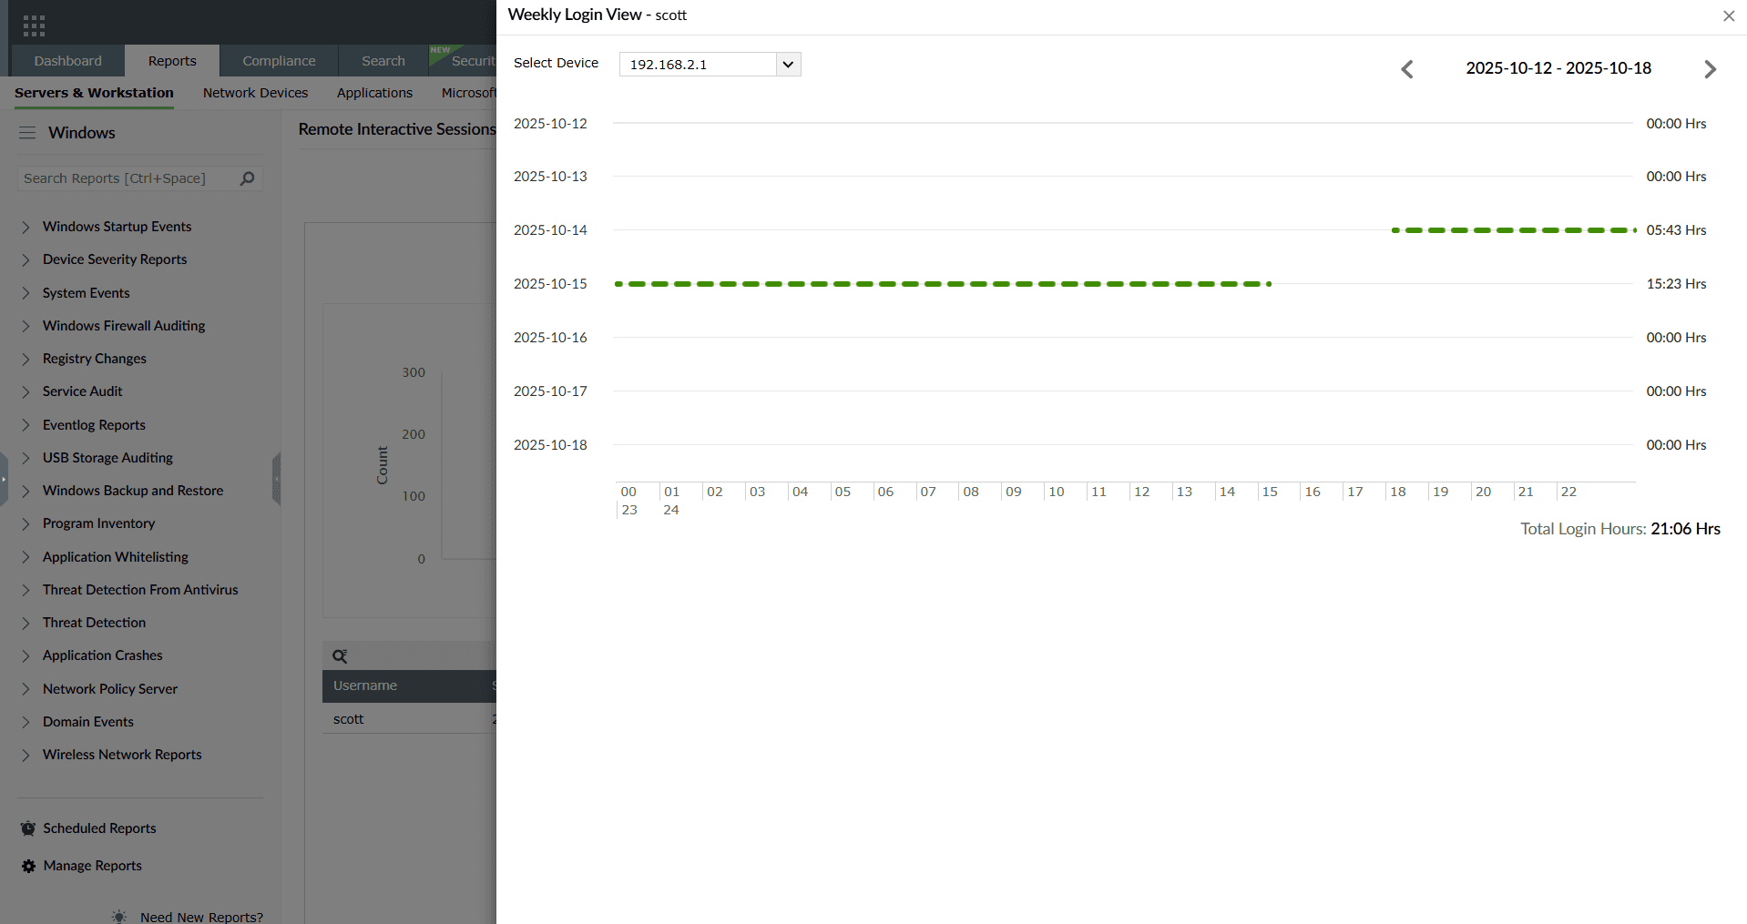Click the Need New Reports link
The height and width of the screenshot is (924, 1747).
[x=201, y=917]
